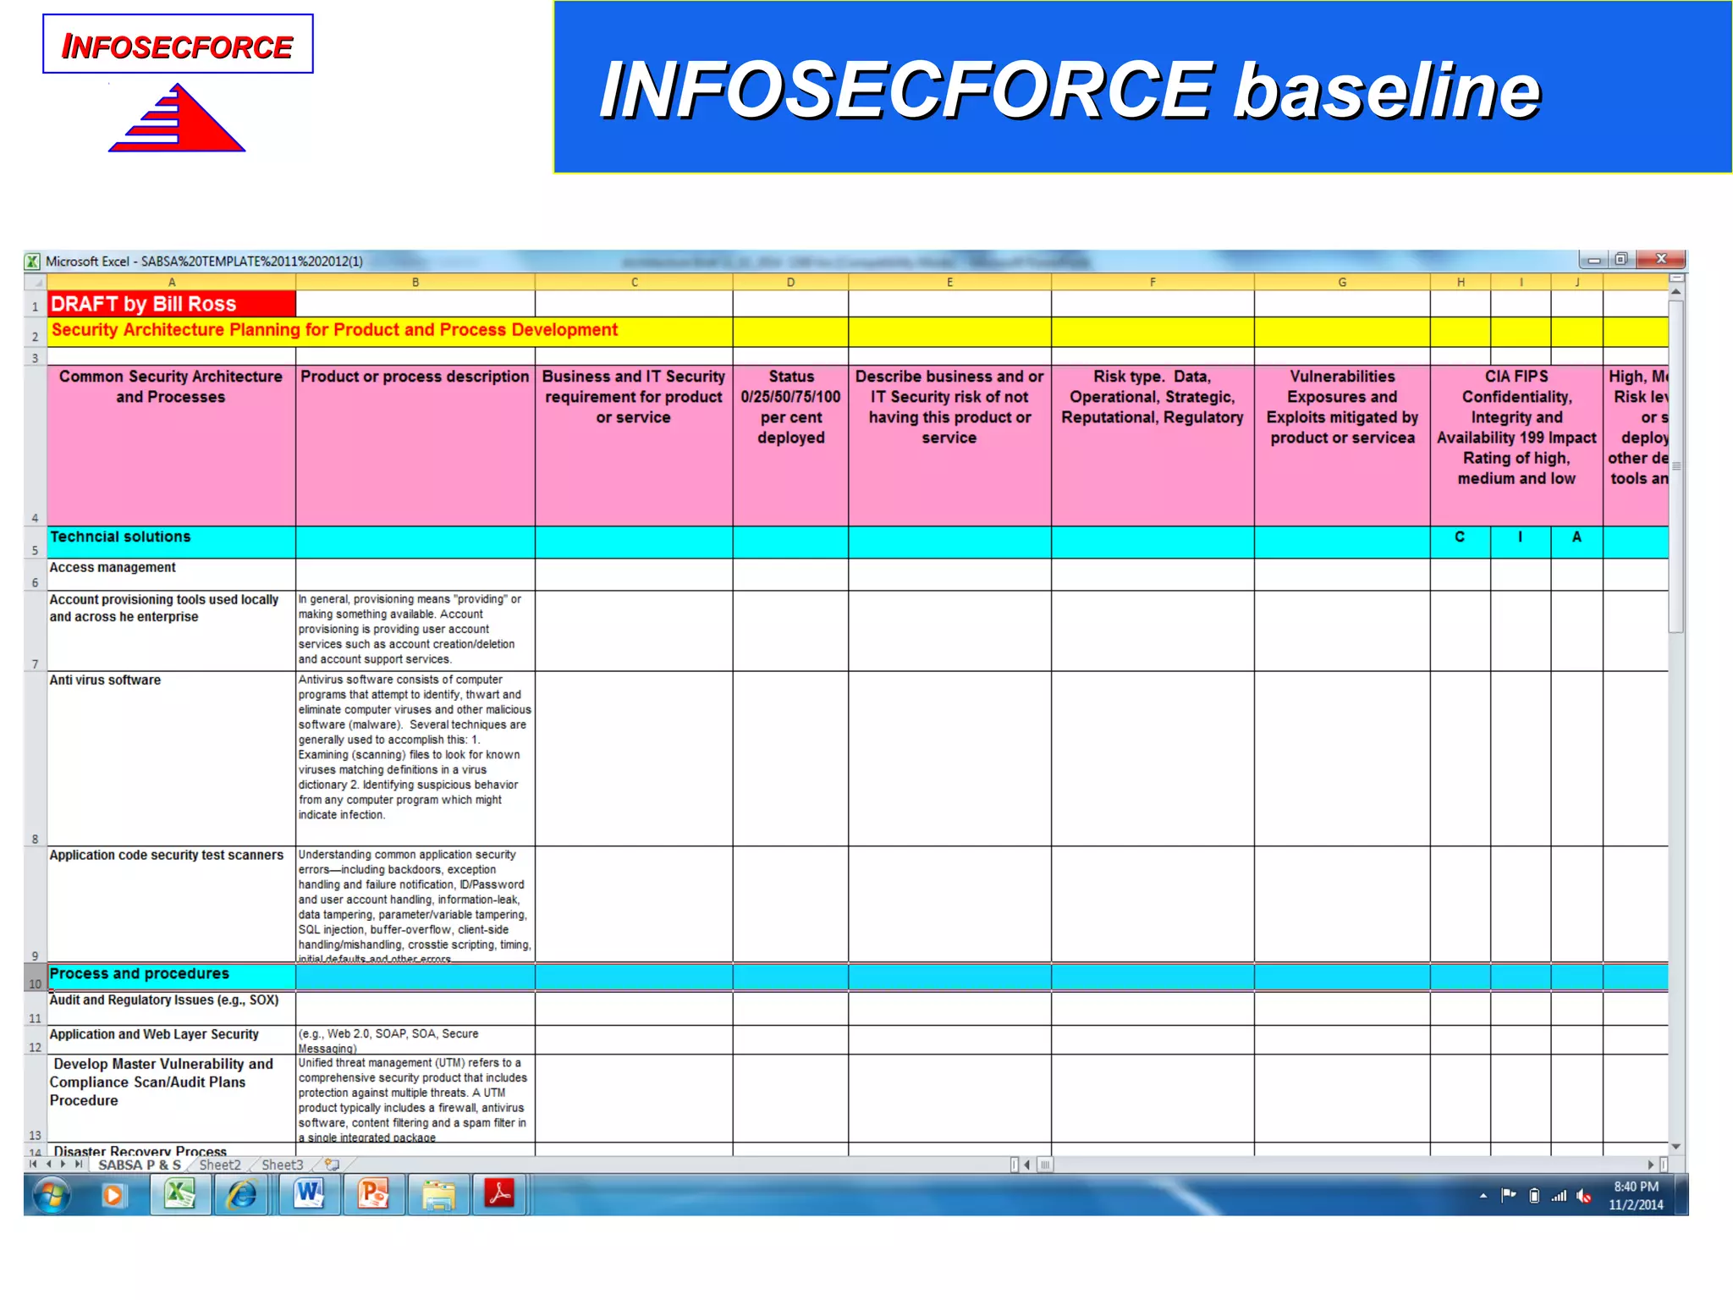Select column A header
Viewport: 1733px width, 1300px height.
tap(172, 283)
